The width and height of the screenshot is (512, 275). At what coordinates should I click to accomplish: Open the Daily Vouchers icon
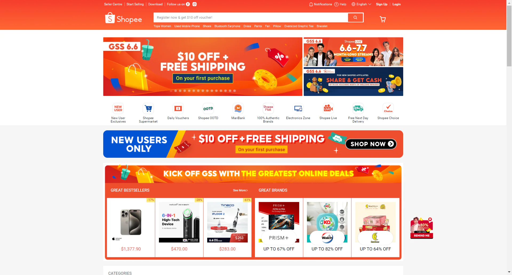click(178, 109)
